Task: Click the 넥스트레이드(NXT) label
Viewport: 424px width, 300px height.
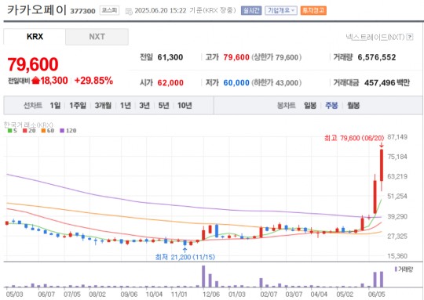Action: (375, 37)
